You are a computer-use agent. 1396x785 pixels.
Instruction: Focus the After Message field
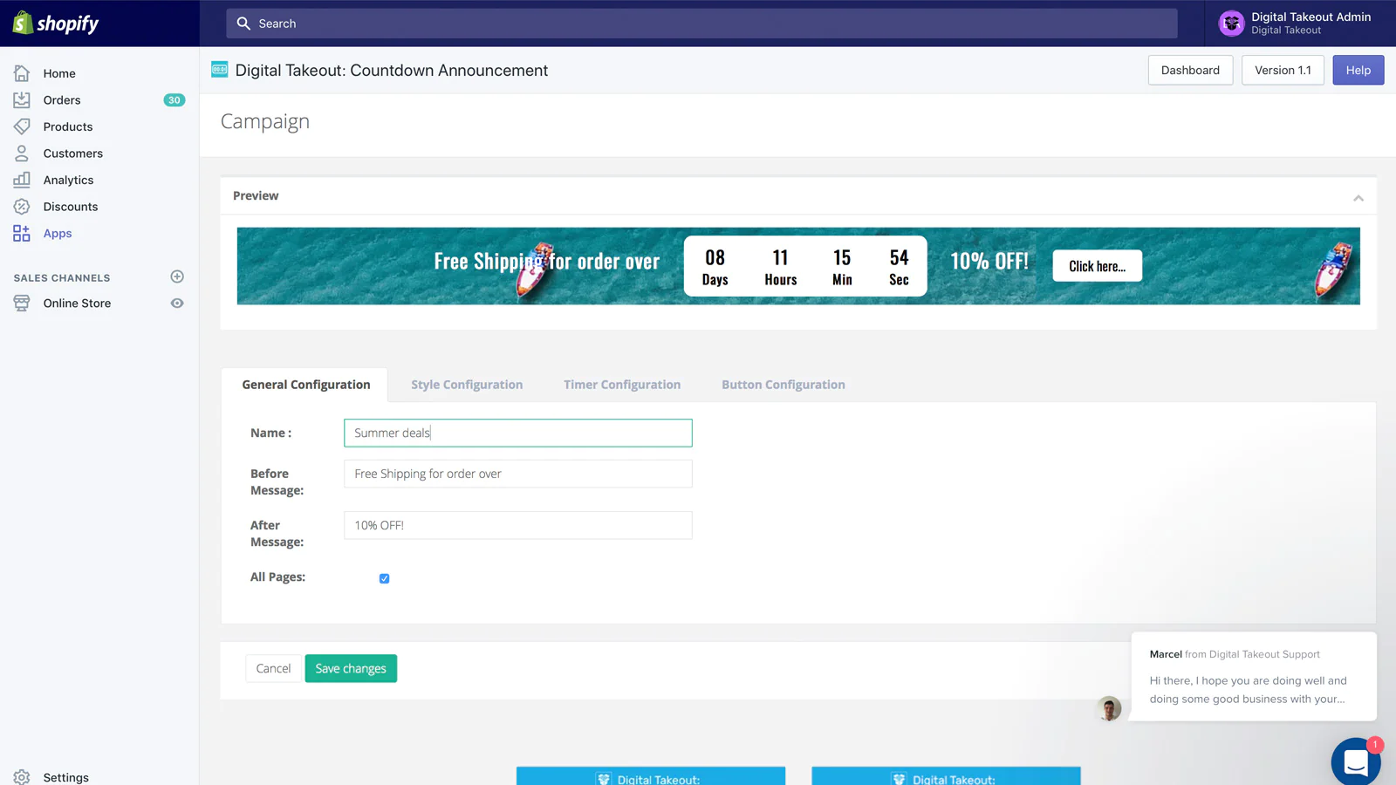[x=518, y=525]
